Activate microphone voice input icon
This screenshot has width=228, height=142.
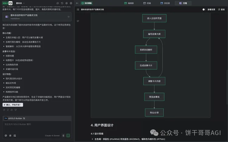pos(64,135)
